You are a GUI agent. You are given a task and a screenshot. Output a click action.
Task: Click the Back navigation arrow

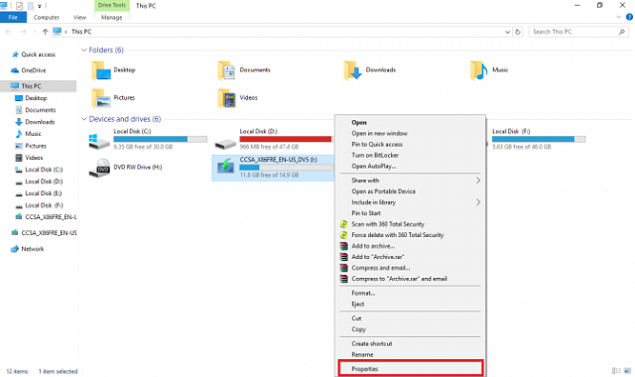pyautogui.click(x=9, y=32)
